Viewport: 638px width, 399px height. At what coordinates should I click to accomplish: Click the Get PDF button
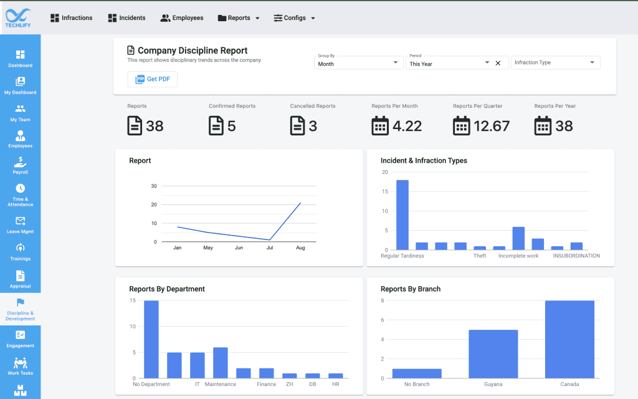pyautogui.click(x=153, y=79)
